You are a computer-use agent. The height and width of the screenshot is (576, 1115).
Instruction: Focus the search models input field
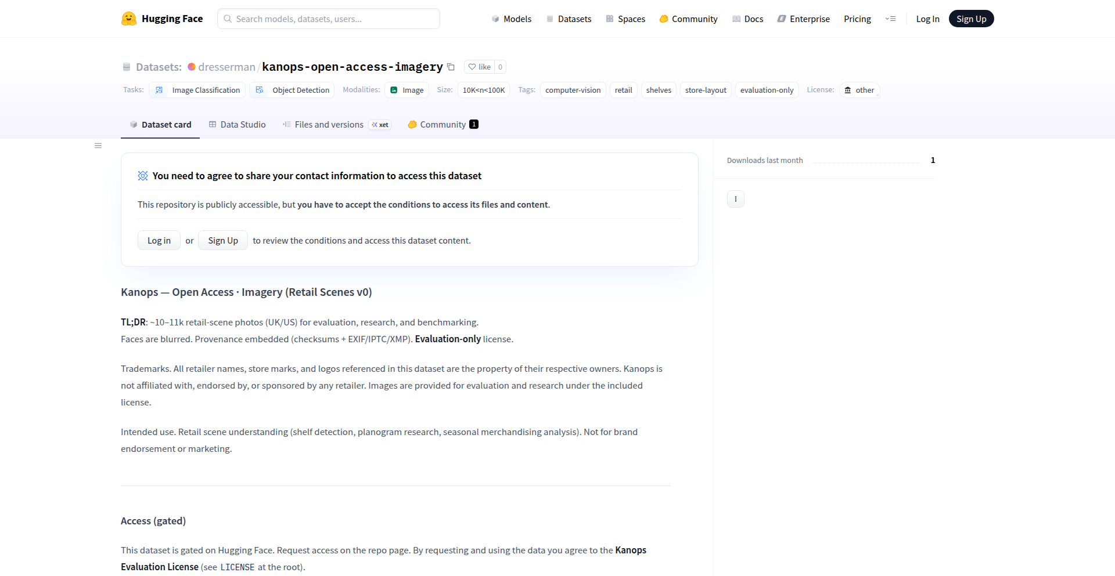[x=329, y=19]
